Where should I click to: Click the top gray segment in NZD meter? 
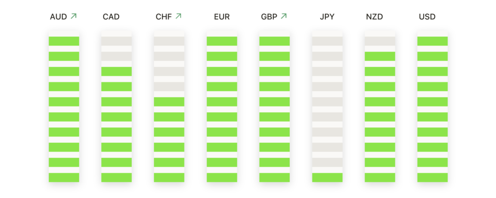click(x=380, y=41)
